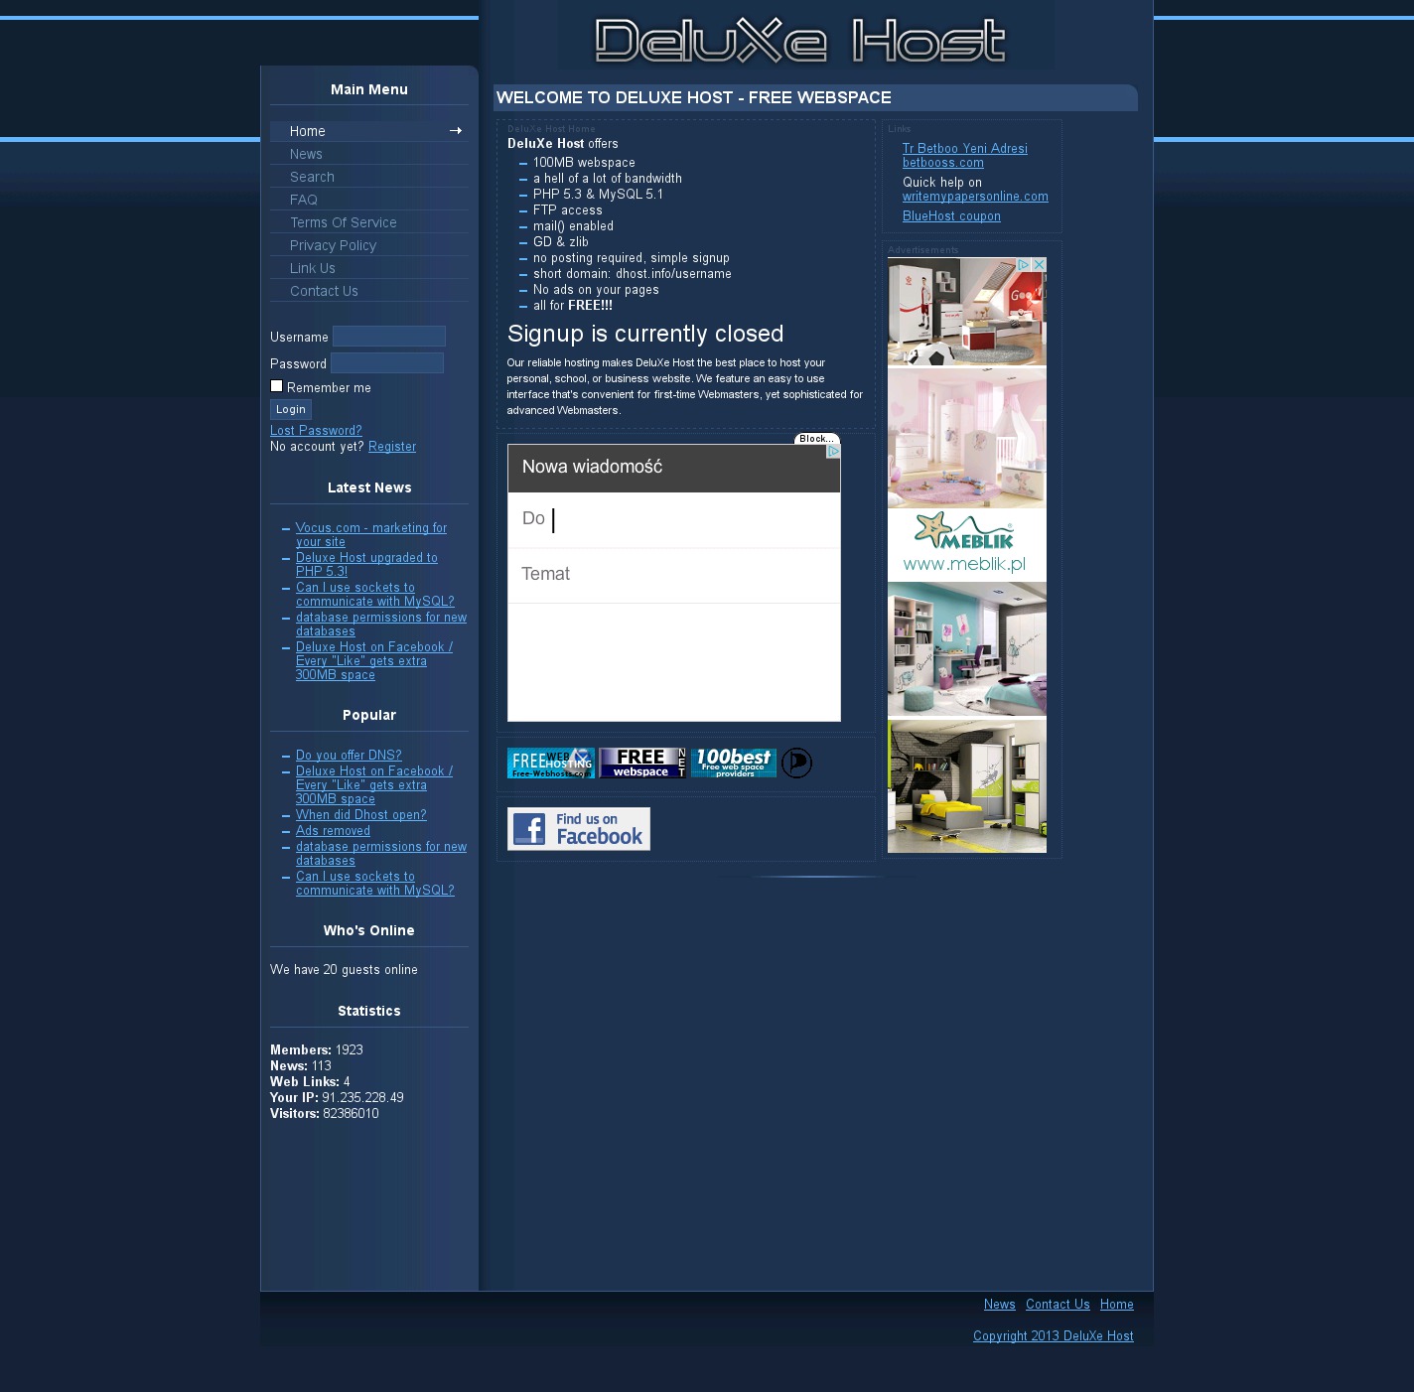
Task: Click the 100best free web space badge
Action: [x=734, y=763]
